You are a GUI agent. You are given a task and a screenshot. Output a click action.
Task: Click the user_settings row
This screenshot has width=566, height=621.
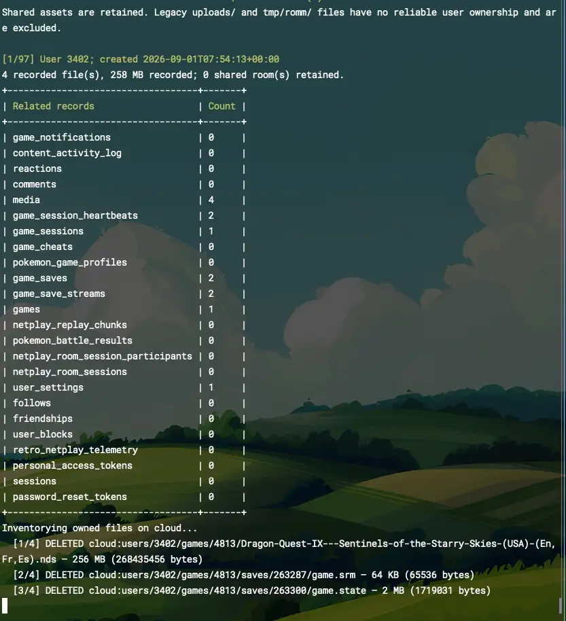tap(124, 387)
